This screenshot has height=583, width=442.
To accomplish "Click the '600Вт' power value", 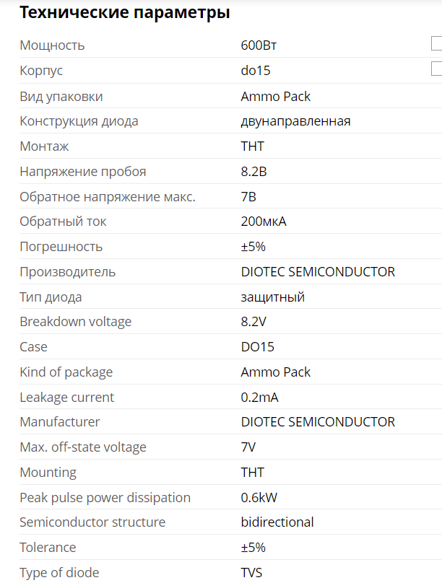I will click(x=259, y=45).
